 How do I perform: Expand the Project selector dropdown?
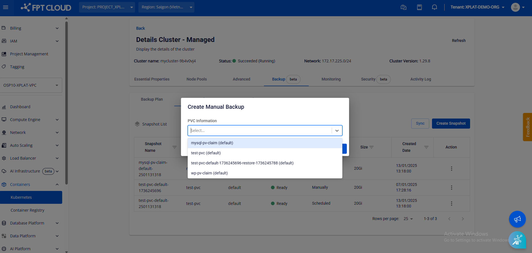(107, 7)
